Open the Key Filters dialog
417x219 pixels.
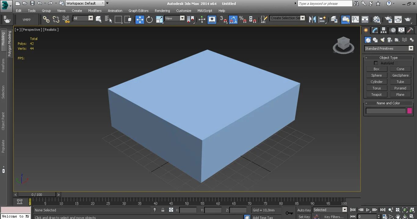click(x=334, y=217)
